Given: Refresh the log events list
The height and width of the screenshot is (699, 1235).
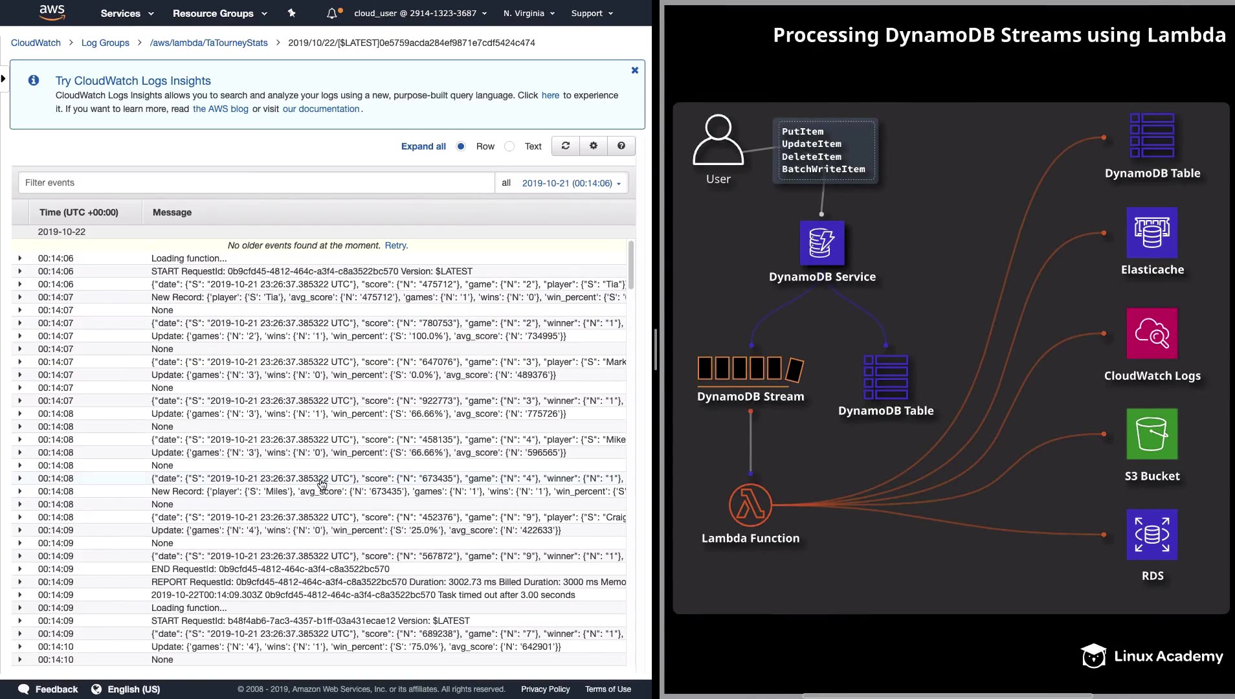Looking at the screenshot, I should click(566, 146).
